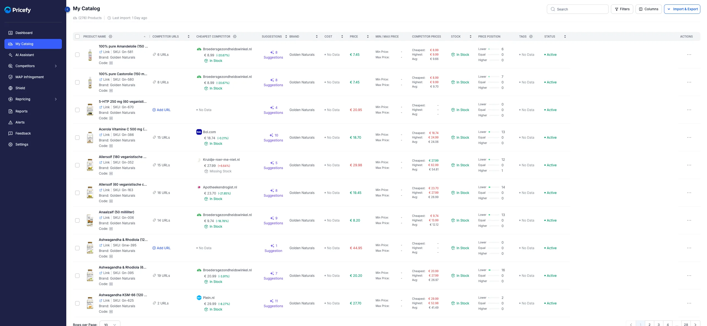Image resolution: width=707 pixels, height=326 pixels.
Task: Click Add URL for Ashwagandha & Rhodiola Gnw-395
Action: [x=162, y=248]
